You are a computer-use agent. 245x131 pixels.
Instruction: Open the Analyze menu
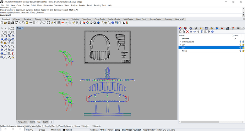(74, 5)
